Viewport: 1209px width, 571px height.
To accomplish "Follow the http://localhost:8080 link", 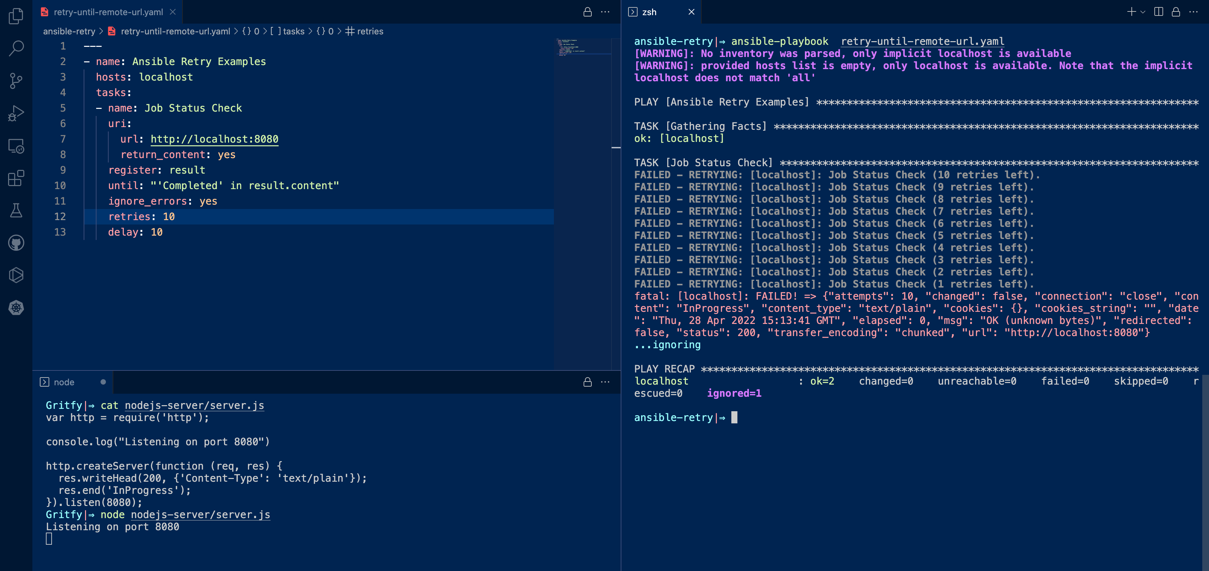I will click(x=215, y=139).
